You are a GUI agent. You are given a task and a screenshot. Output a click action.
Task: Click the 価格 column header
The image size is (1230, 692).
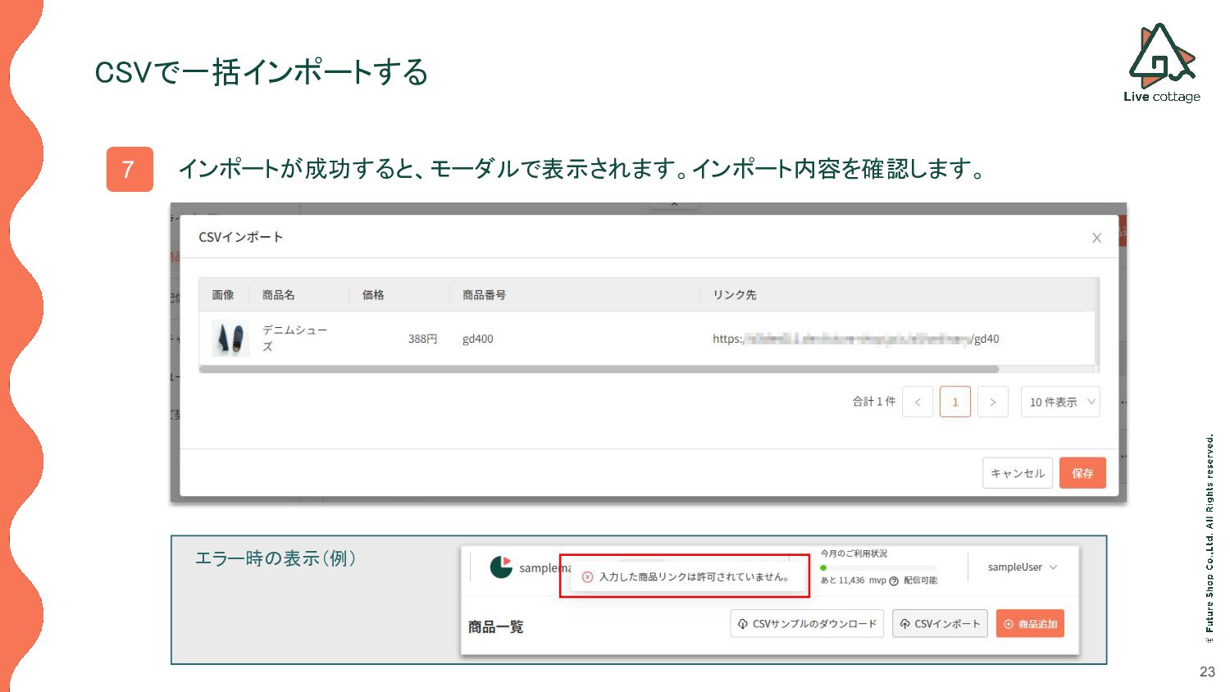point(373,294)
